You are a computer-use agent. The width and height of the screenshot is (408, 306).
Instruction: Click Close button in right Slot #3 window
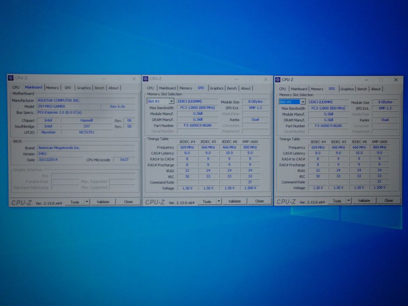click(389, 200)
